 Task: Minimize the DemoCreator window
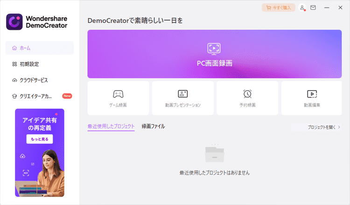(x=327, y=7)
